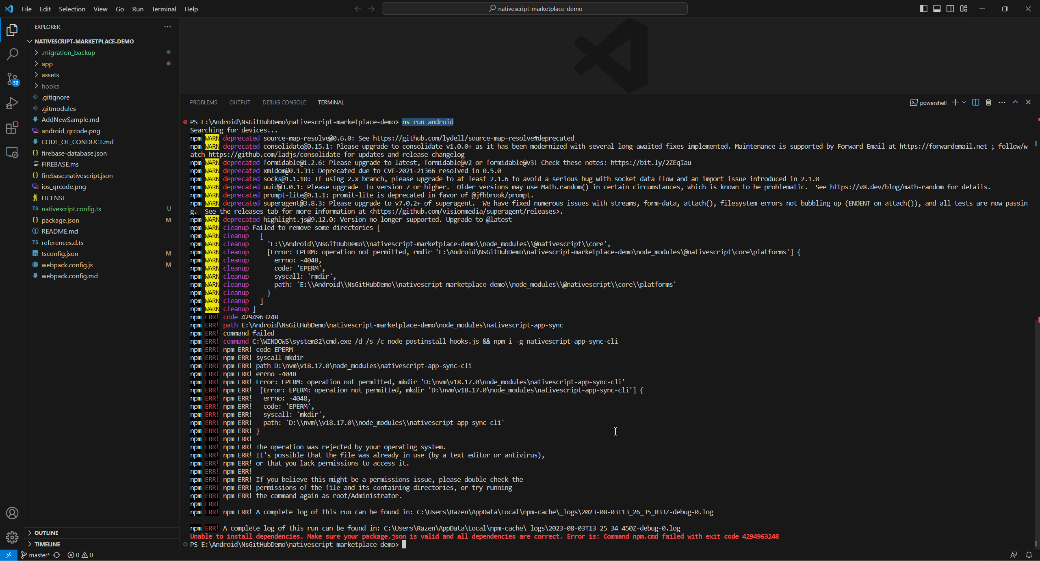Toggle the bottom panel layout button
Viewport: 1040px width, 561px height.
point(937,9)
